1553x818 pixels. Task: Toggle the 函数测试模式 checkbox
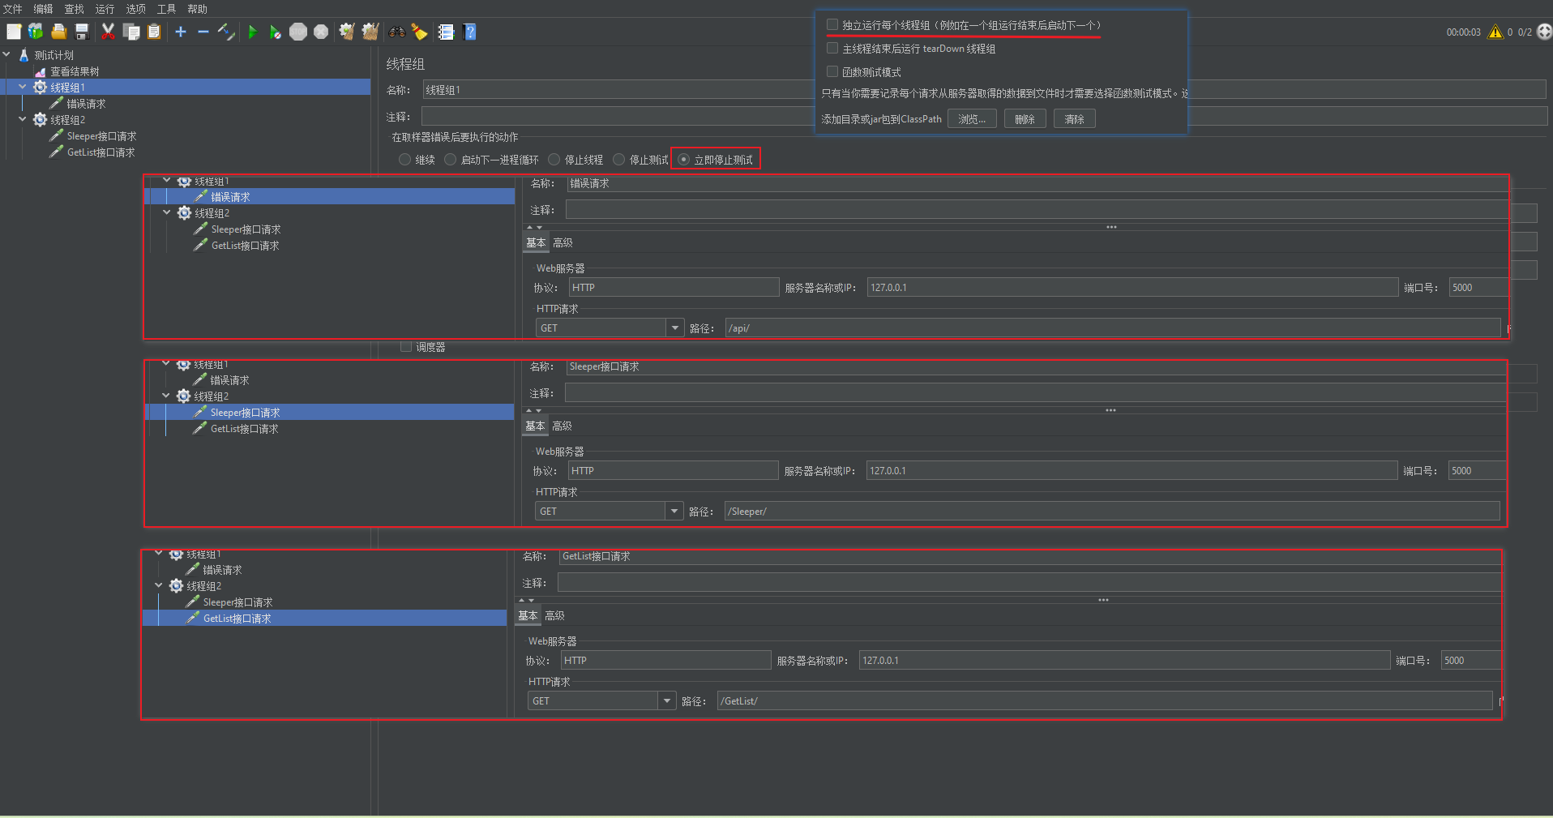tap(832, 71)
